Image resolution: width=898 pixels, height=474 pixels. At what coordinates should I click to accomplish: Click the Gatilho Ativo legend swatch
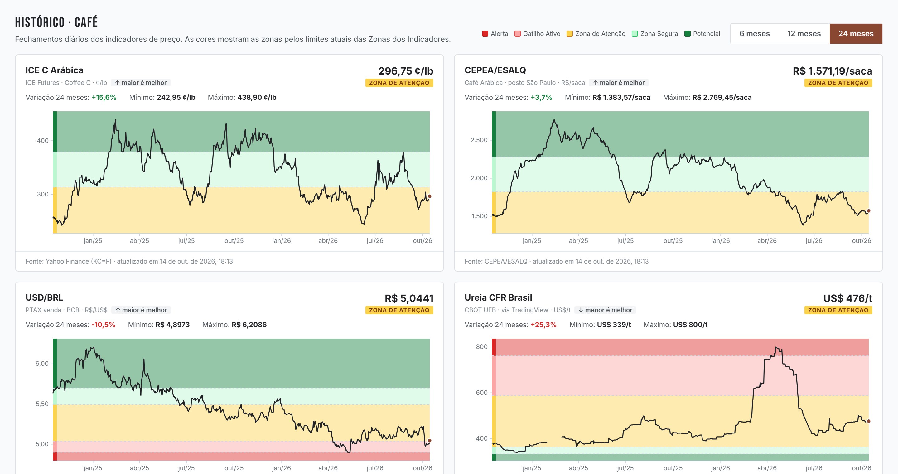(x=517, y=34)
